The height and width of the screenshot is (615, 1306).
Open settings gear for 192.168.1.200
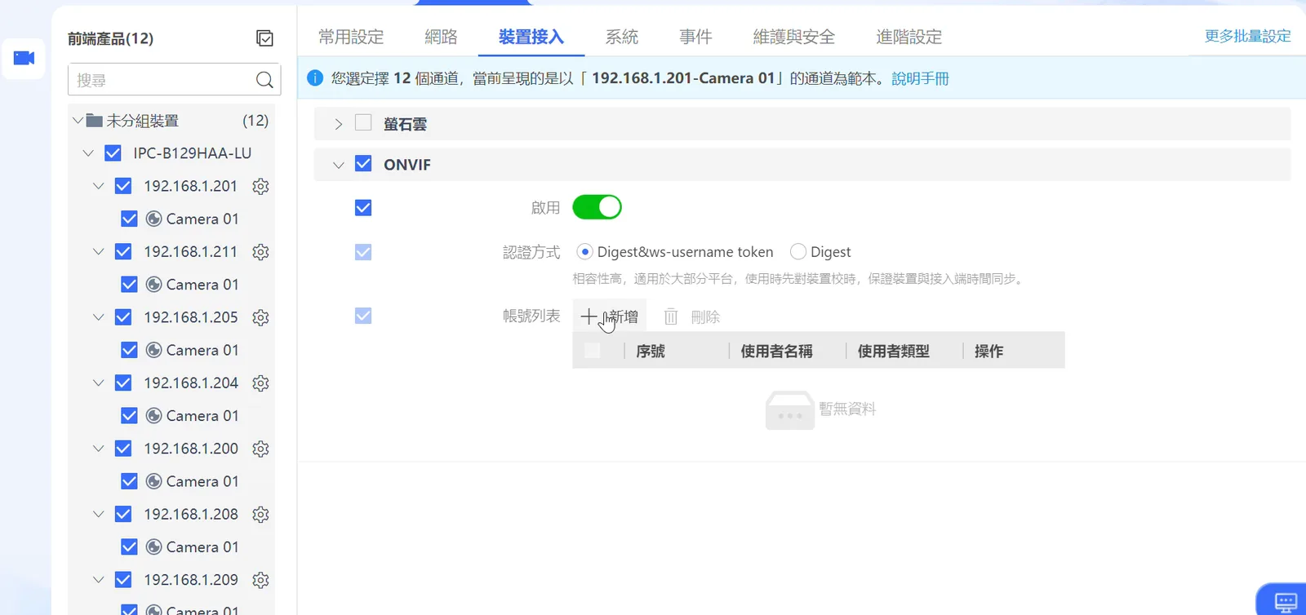260,449
